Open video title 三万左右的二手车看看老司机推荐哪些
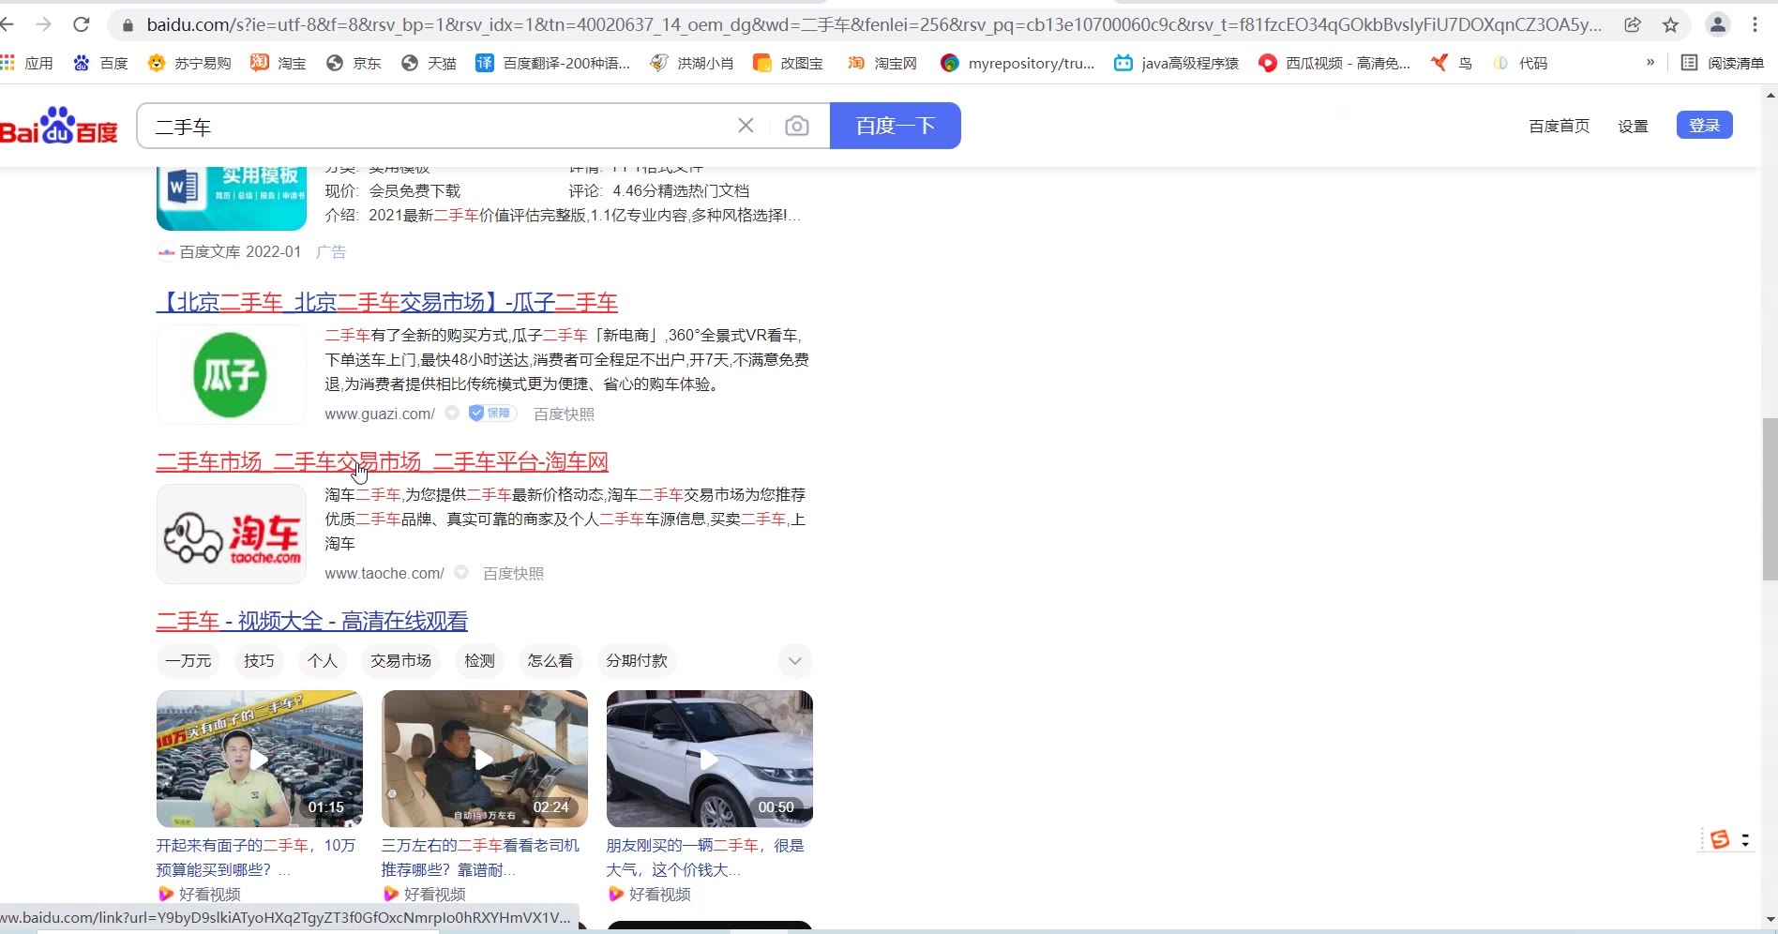This screenshot has width=1778, height=934. [x=480, y=857]
